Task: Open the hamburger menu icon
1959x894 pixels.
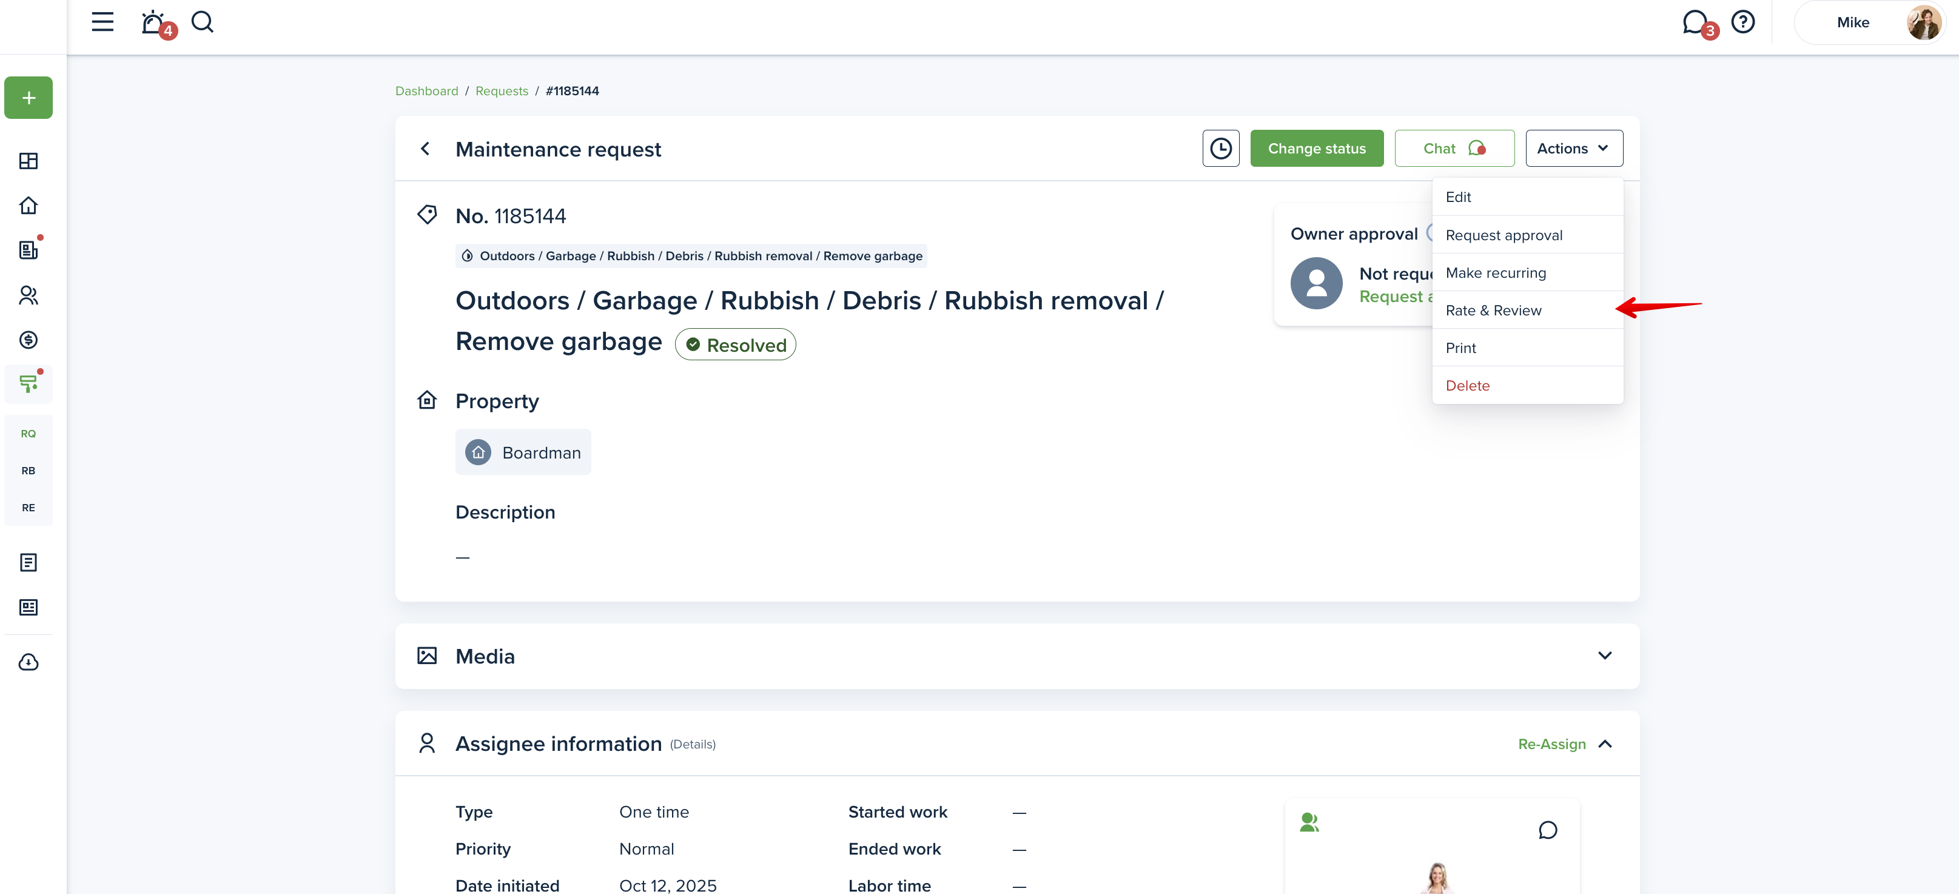Action: point(102,21)
